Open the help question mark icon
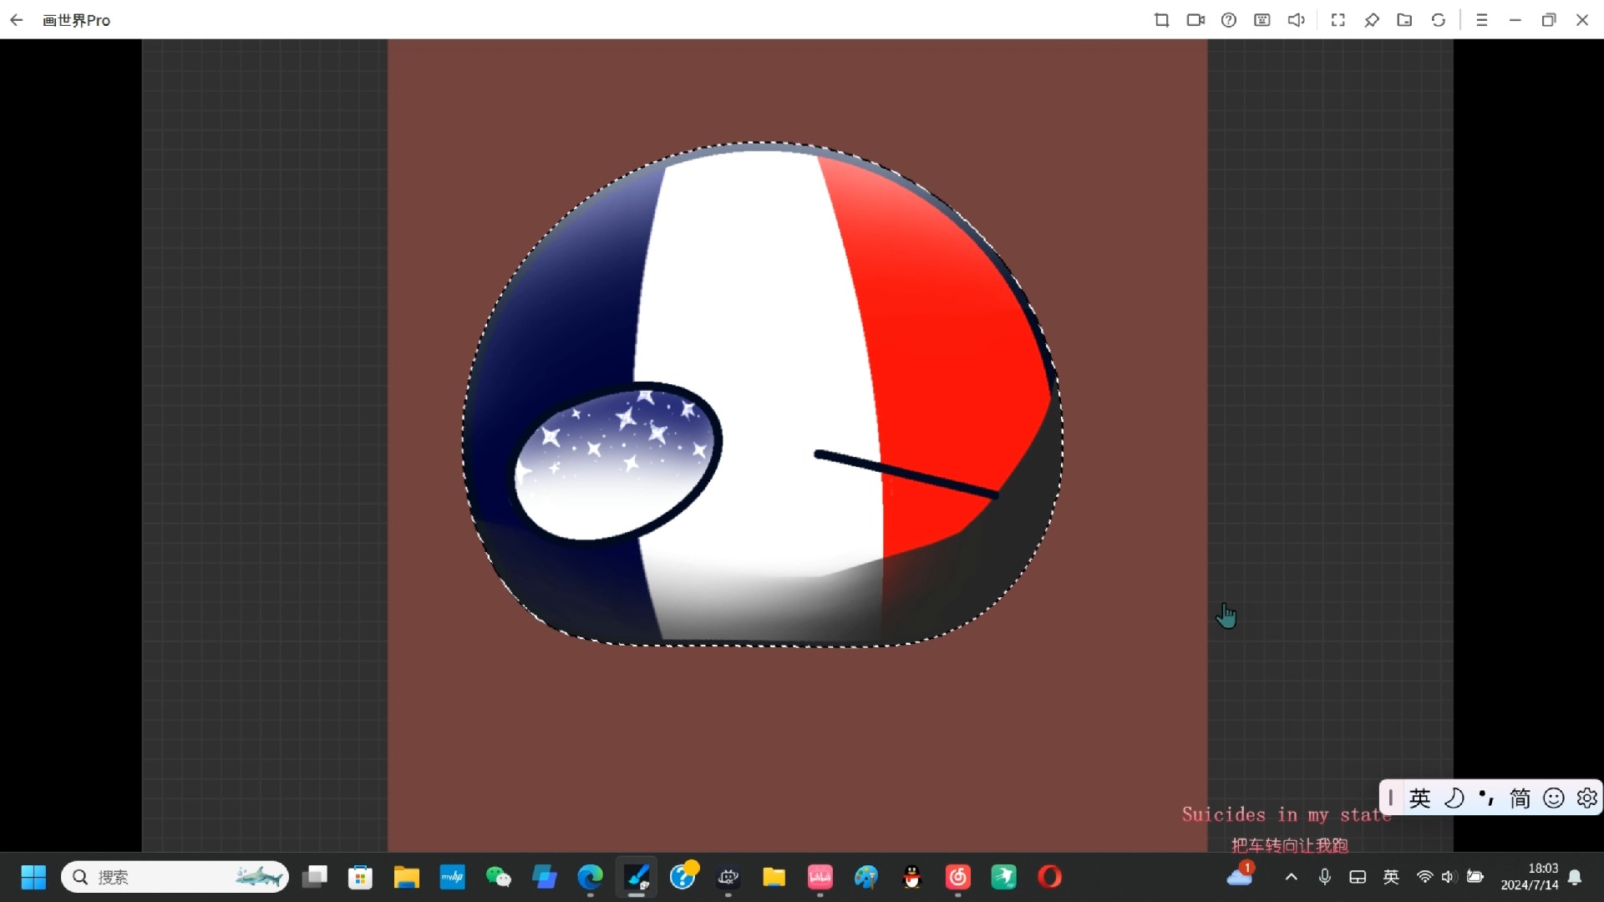The width and height of the screenshot is (1604, 902). click(x=1228, y=20)
